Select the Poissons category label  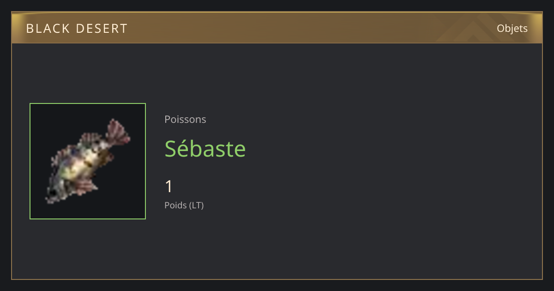click(x=185, y=120)
